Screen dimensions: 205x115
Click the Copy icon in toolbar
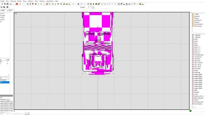(5, 4)
